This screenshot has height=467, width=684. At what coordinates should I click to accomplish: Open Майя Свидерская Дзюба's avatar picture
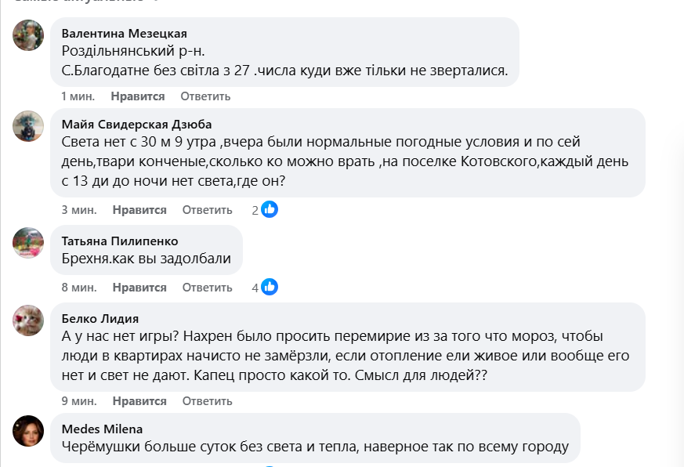(x=28, y=126)
